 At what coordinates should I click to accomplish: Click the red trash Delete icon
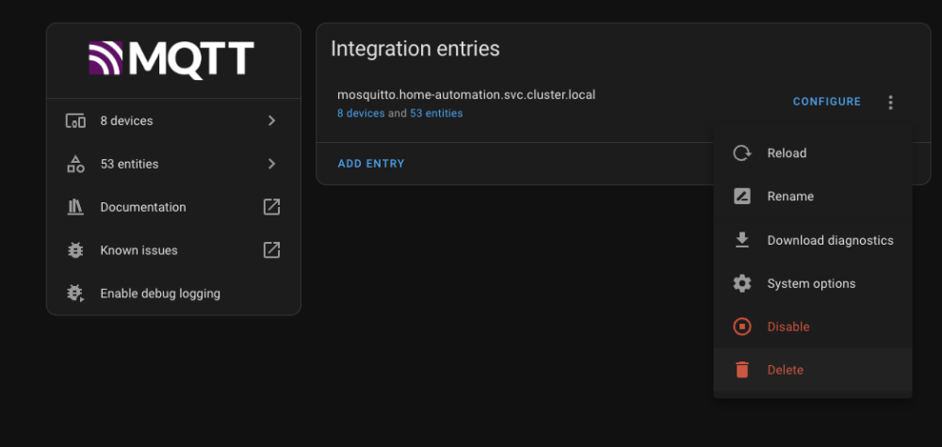tap(742, 370)
